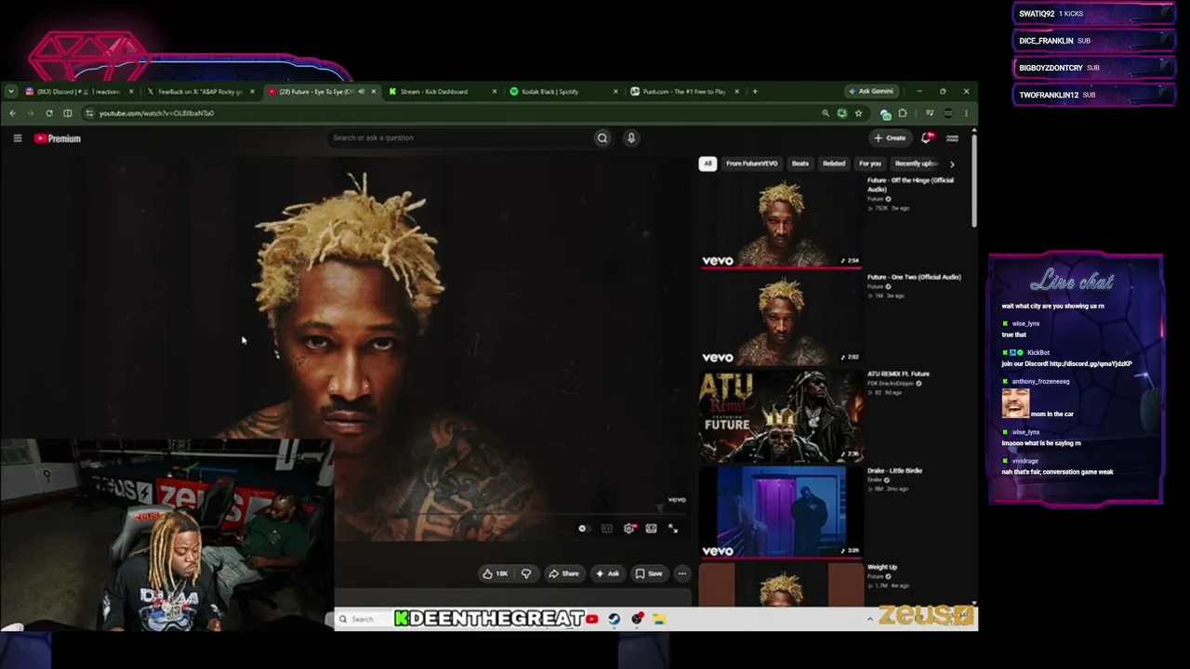This screenshot has height=669, width=1190.
Task: Filter suggestions by Related chip
Action: click(x=834, y=164)
